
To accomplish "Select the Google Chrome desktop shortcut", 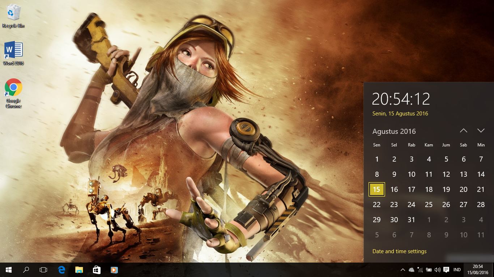I will tap(13, 93).
